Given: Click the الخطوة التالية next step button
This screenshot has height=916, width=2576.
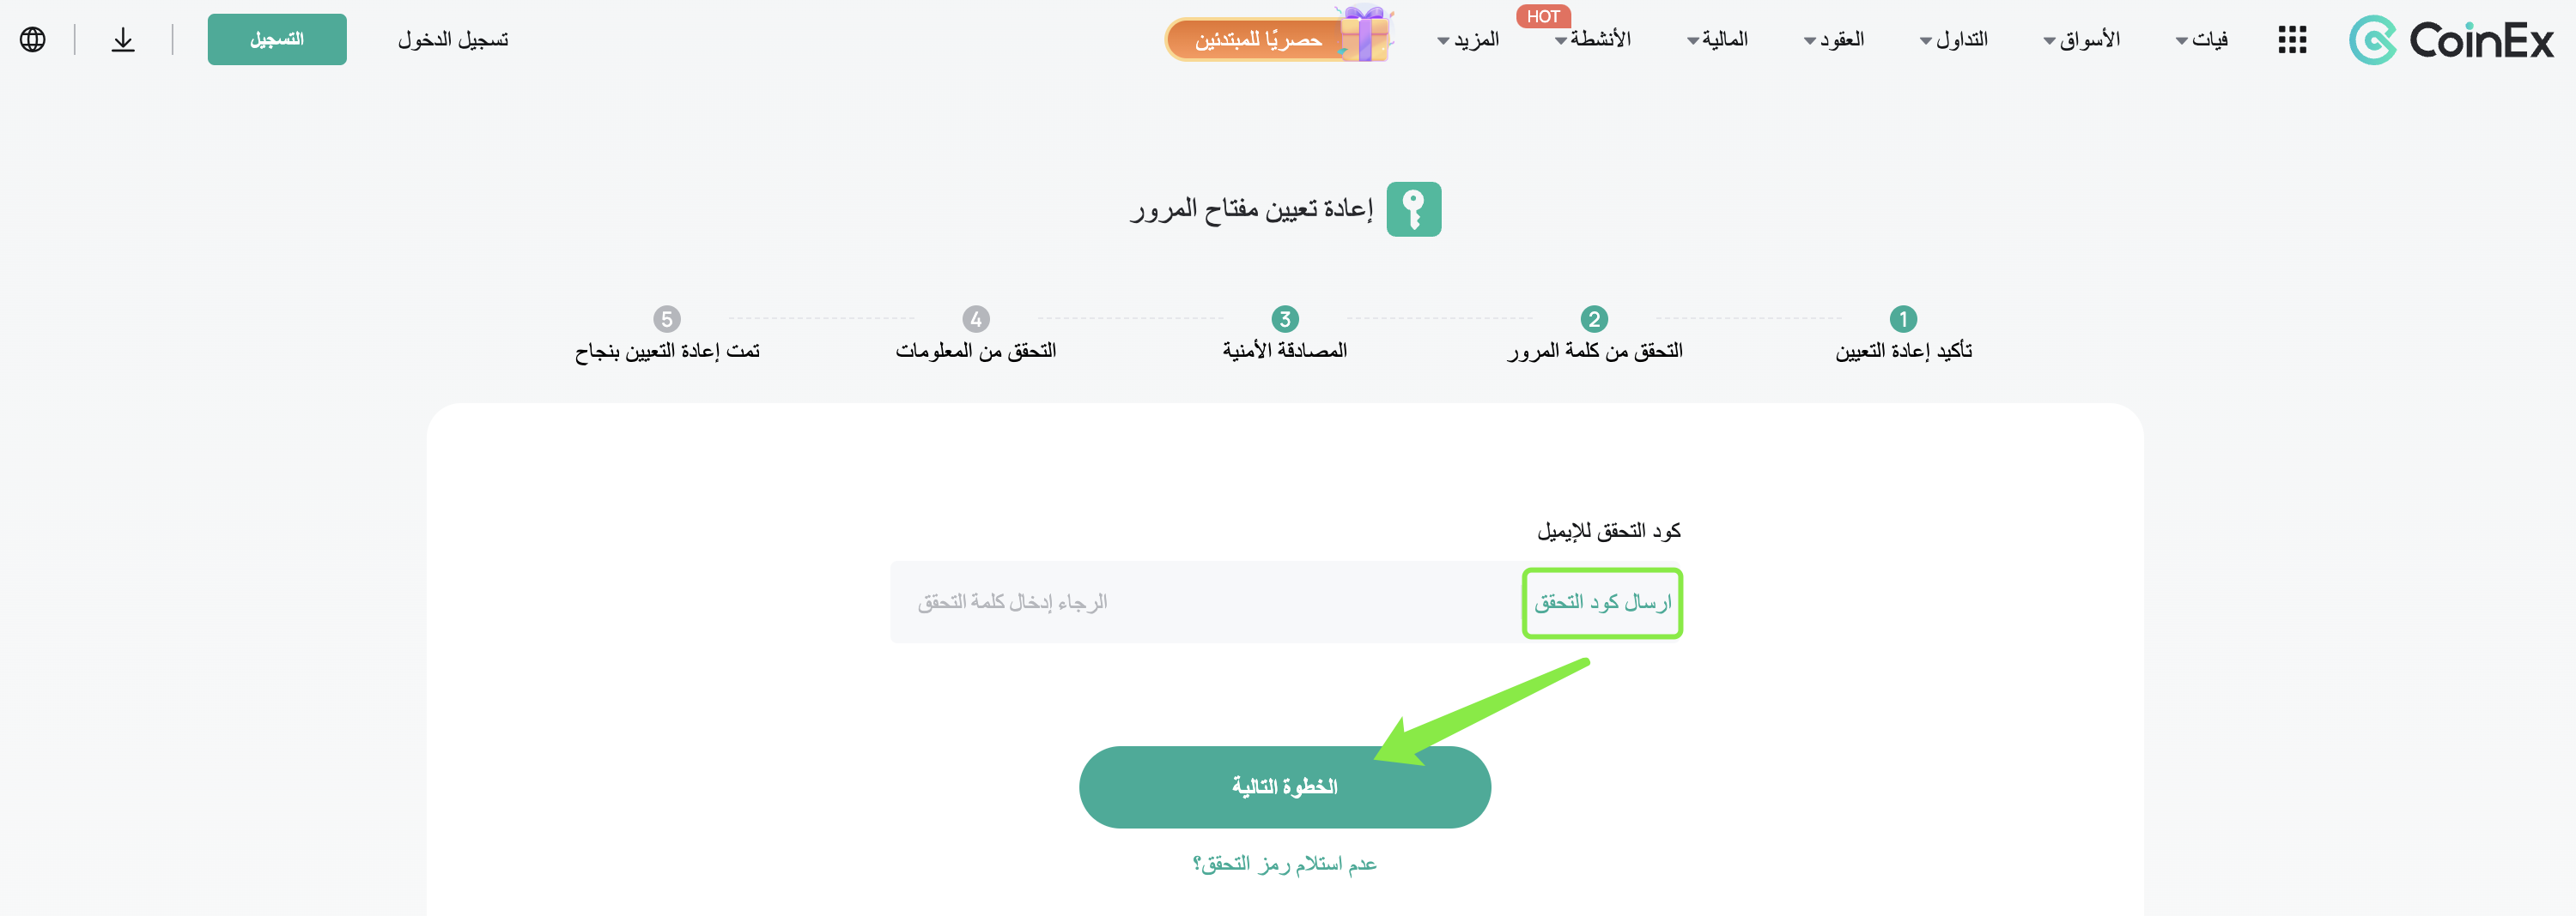Looking at the screenshot, I should pos(1285,786).
